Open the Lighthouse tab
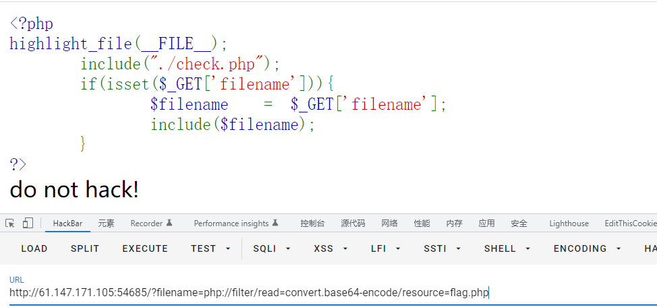 point(569,224)
